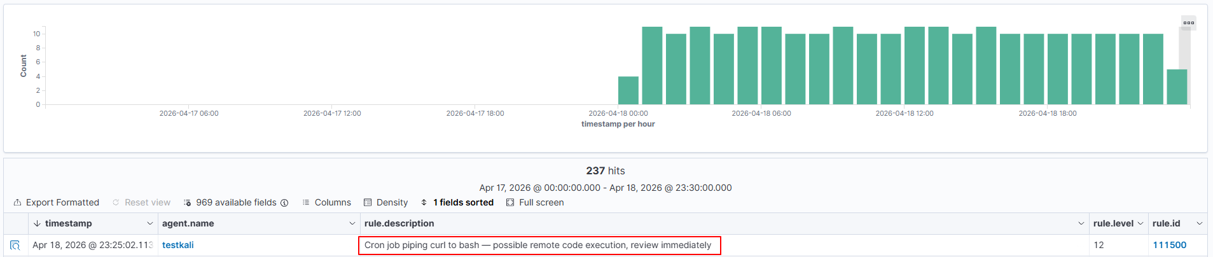Click the info icon beside available fields
The width and height of the screenshot is (1213, 257).
(284, 203)
